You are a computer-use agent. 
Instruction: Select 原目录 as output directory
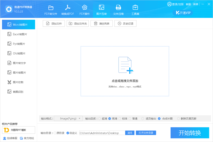tap(55, 133)
